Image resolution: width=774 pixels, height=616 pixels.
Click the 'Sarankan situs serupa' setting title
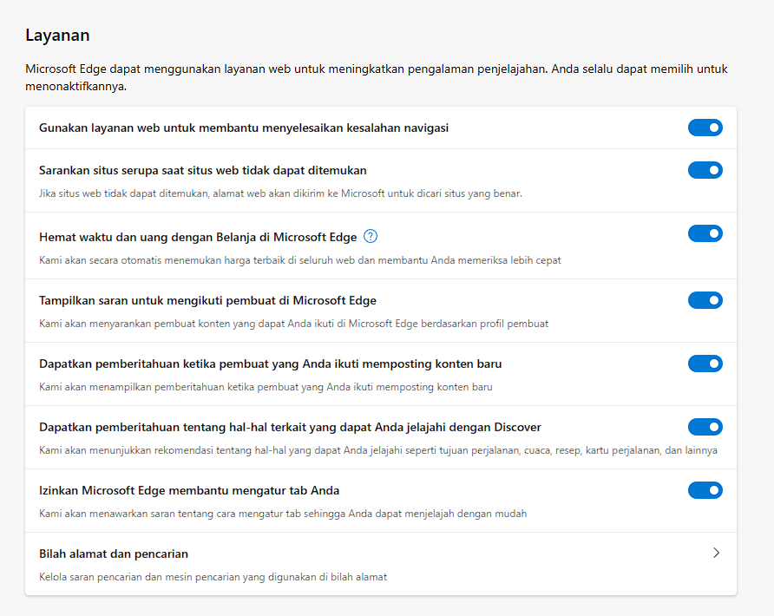(203, 170)
